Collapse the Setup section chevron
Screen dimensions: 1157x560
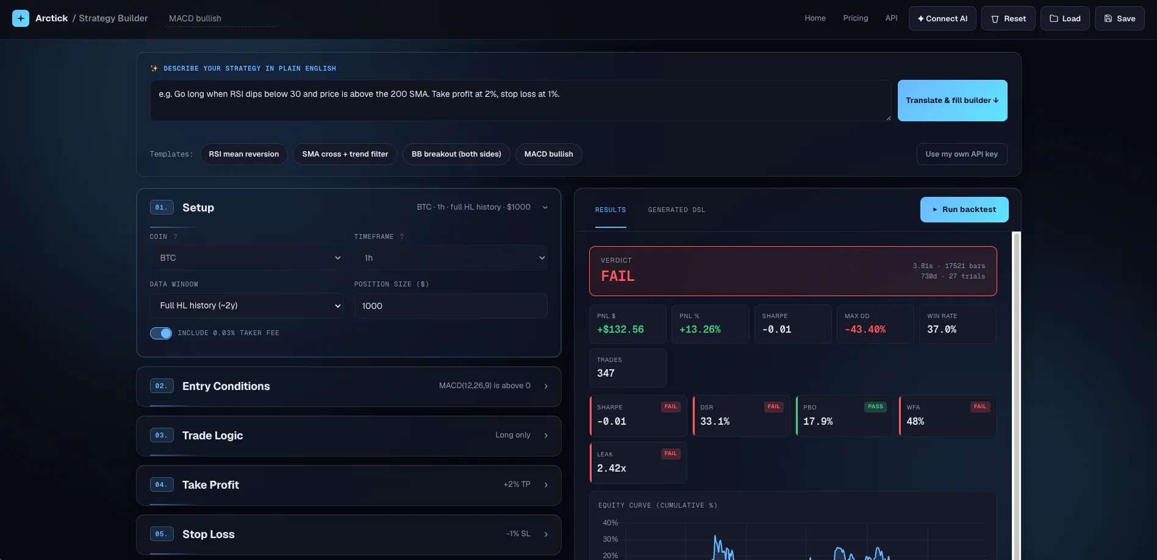[x=545, y=207]
